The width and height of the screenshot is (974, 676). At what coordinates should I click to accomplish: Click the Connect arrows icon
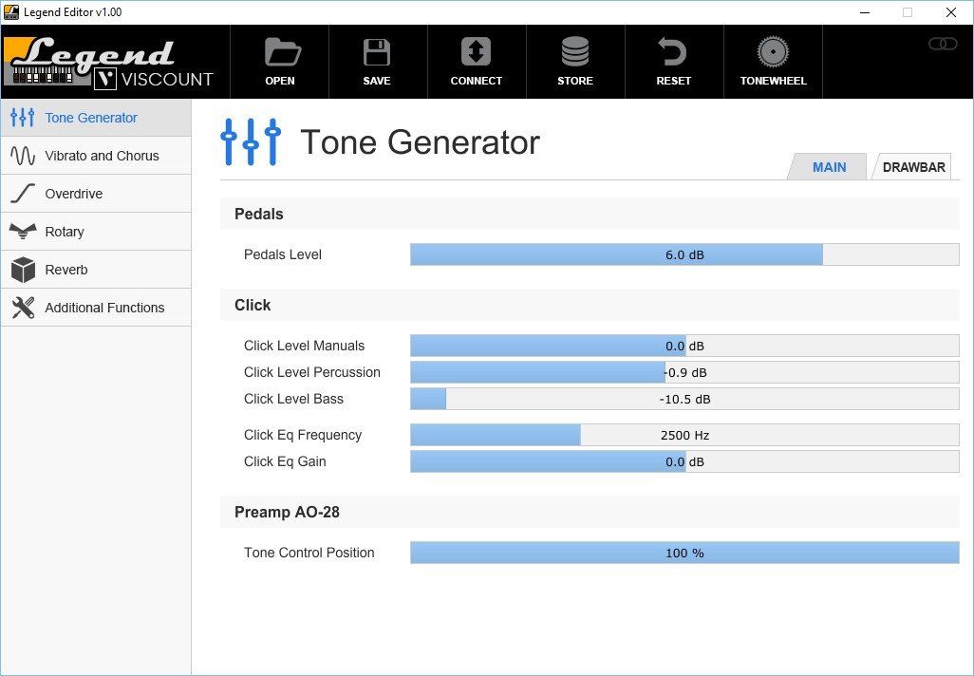coord(476,51)
